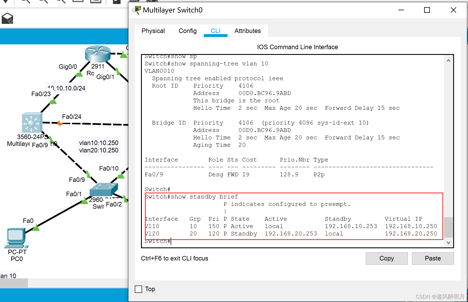Select the vlan10:10.250 note label
Image resolution: width=468 pixels, height=302 pixels.
(99, 143)
